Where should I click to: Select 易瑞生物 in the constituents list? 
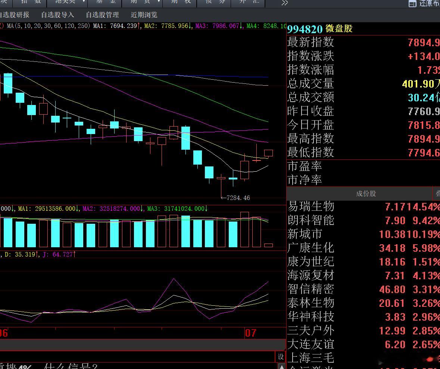(363, 207)
